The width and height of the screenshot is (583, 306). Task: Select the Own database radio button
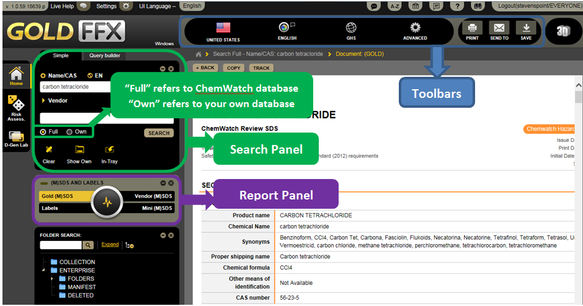(69, 132)
